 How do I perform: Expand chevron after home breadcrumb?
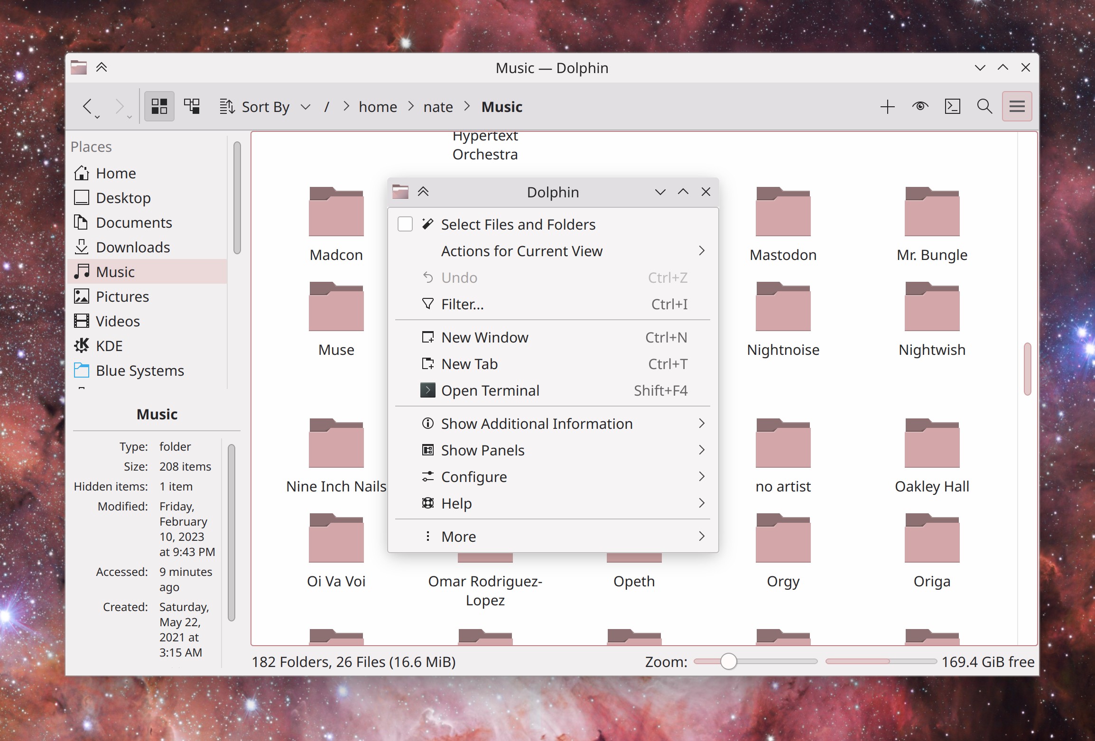coord(411,106)
